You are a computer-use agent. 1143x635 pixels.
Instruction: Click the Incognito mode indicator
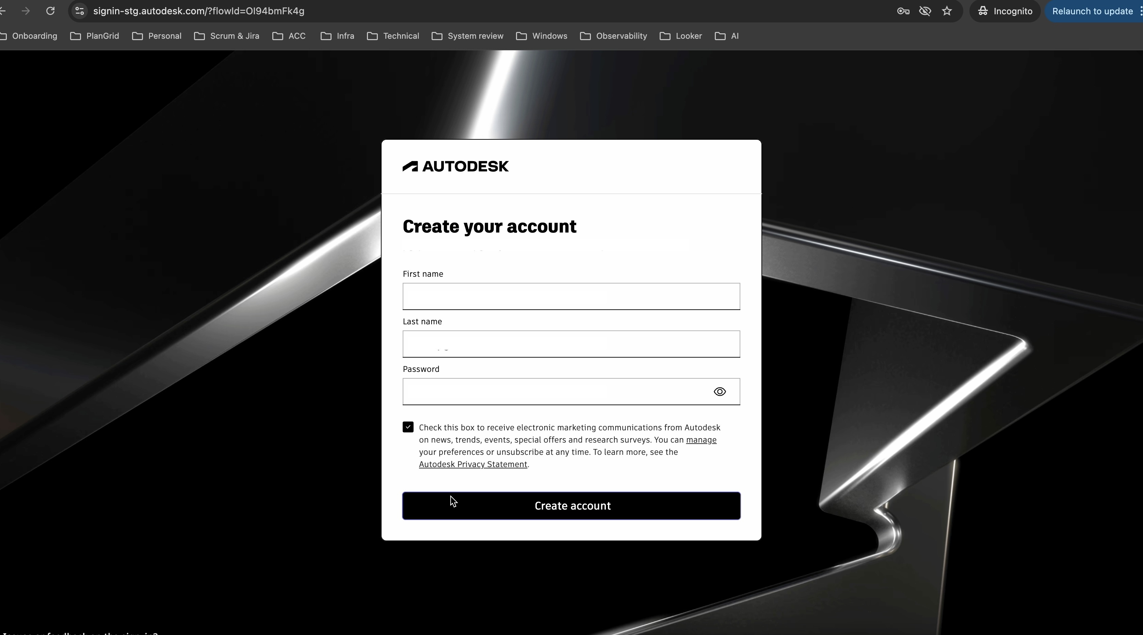coord(1005,11)
